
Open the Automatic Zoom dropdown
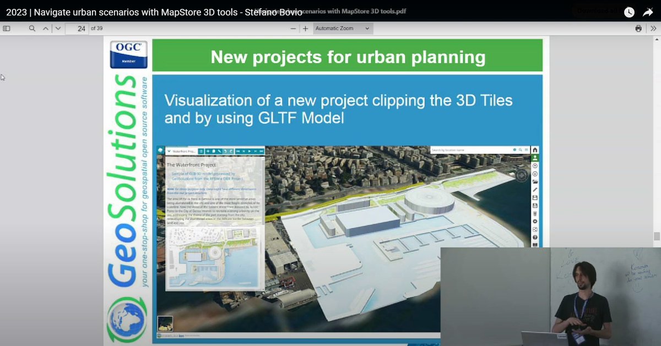[342, 29]
